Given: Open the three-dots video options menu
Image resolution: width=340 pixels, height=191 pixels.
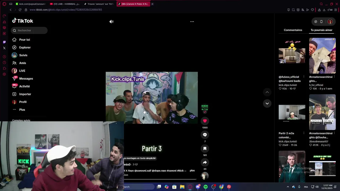Looking at the screenshot, I should (x=192, y=22).
